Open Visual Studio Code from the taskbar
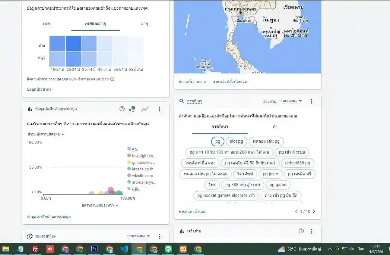The height and width of the screenshot is (255, 390). [x=124, y=249]
